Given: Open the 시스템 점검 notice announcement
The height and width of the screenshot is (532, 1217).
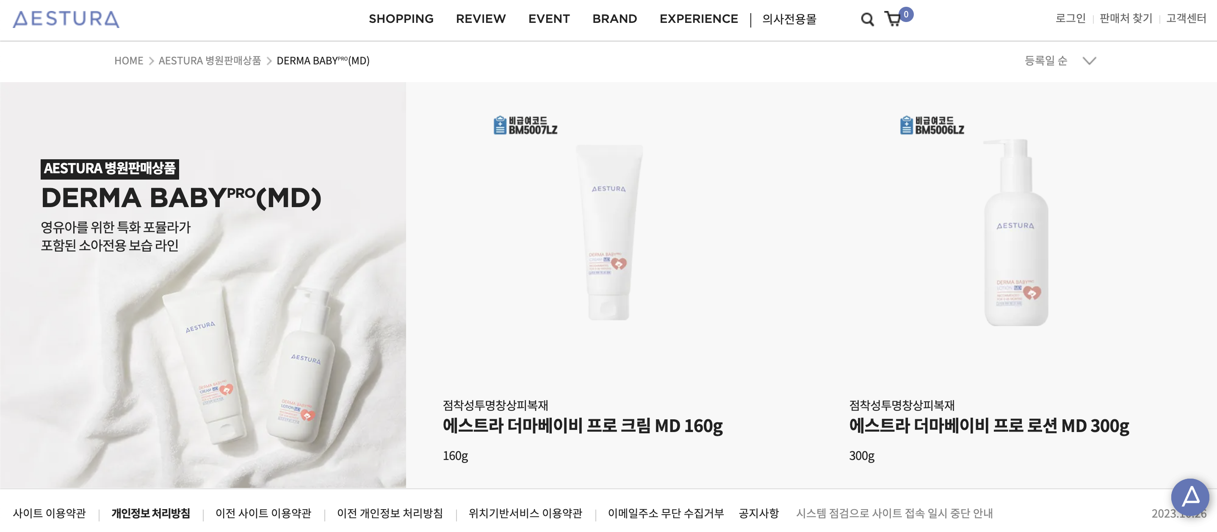Looking at the screenshot, I should point(894,513).
